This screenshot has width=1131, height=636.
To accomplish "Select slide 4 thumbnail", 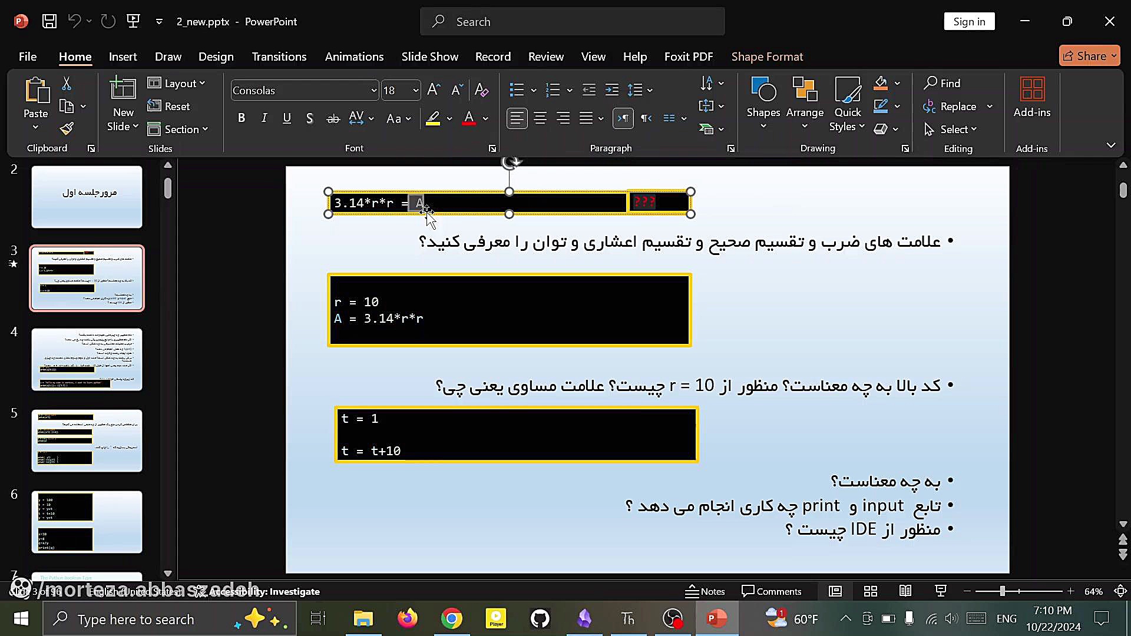I will click(87, 359).
